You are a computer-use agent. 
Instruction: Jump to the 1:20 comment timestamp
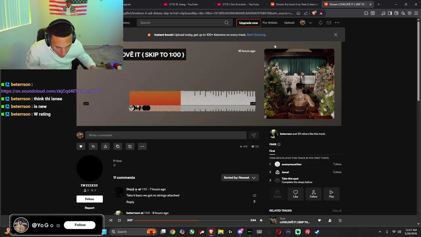(x=144, y=189)
